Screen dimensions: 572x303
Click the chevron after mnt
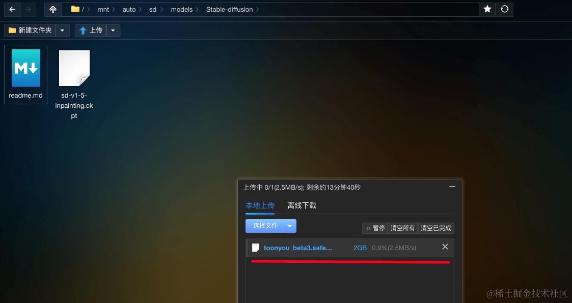point(114,10)
